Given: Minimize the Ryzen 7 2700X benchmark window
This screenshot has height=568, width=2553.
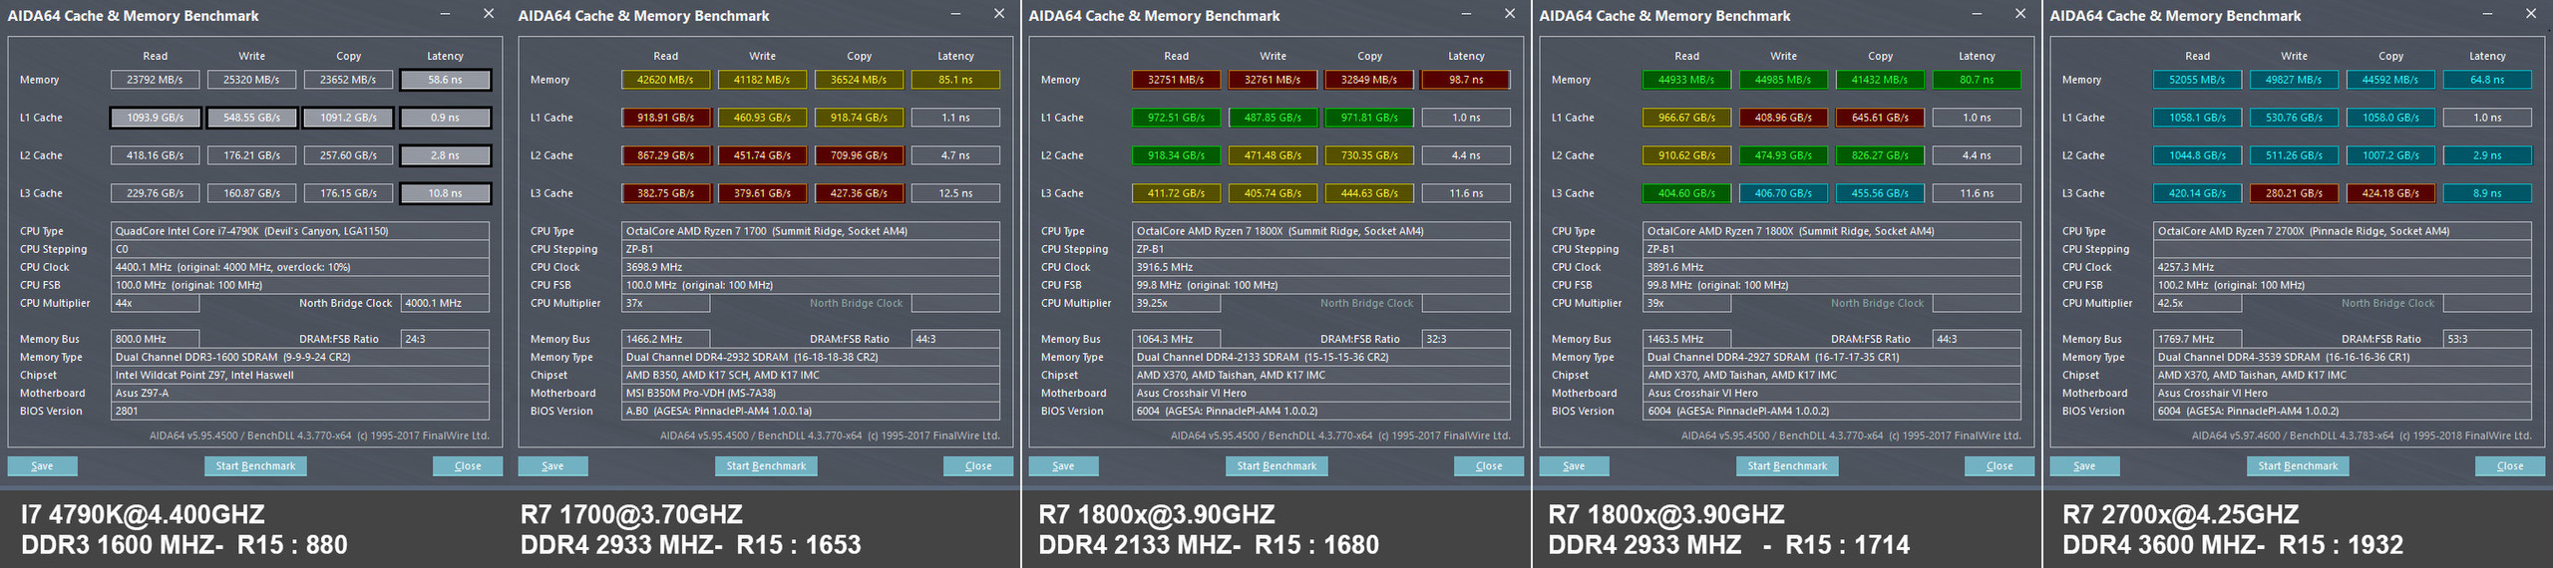Looking at the screenshot, I should pyautogui.click(x=2487, y=14).
